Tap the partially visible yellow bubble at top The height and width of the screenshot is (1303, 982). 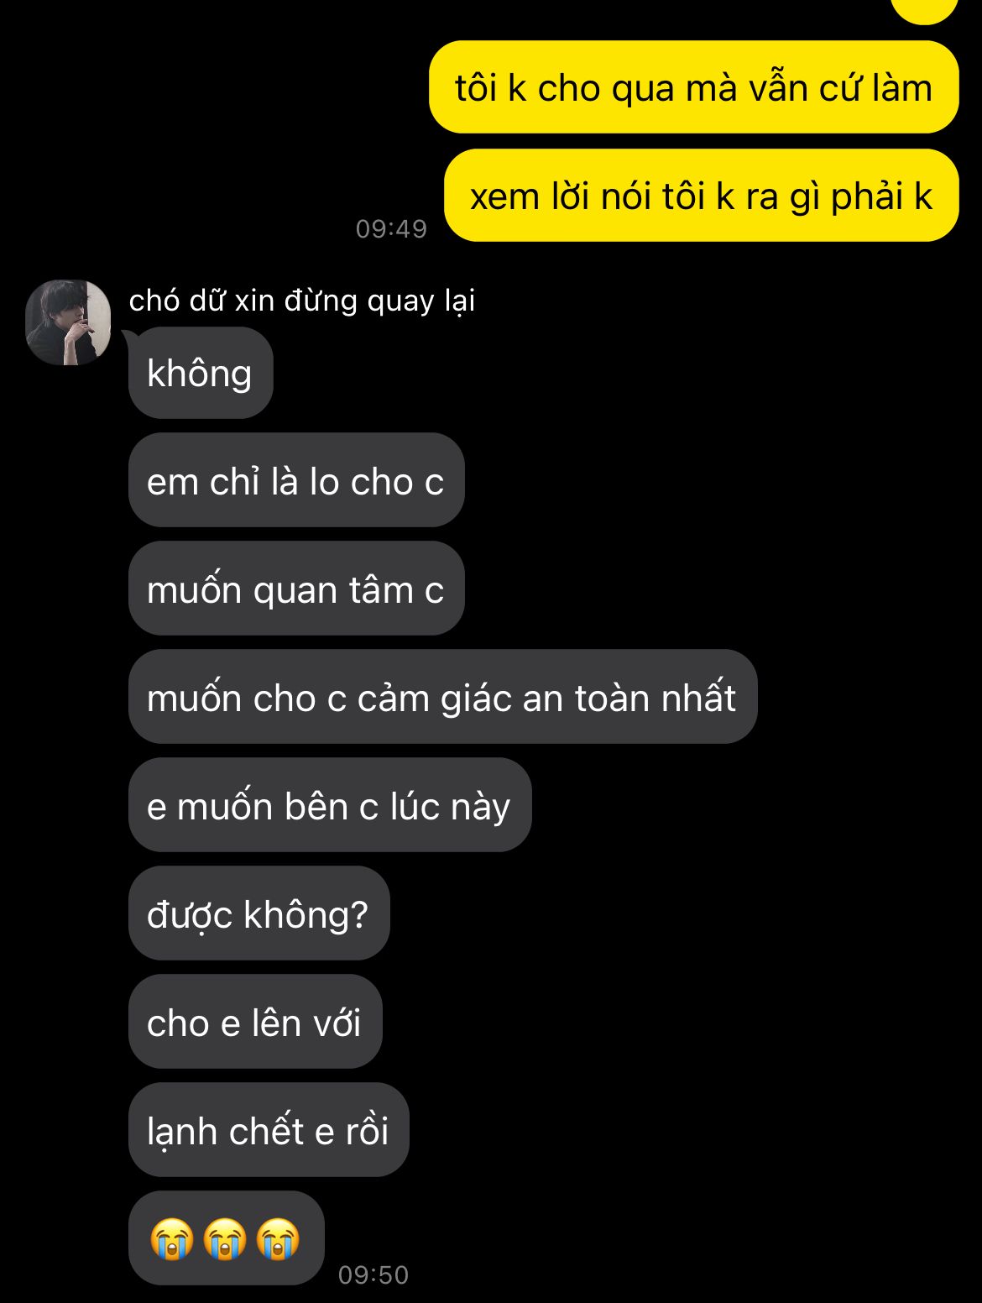point(924,11)
